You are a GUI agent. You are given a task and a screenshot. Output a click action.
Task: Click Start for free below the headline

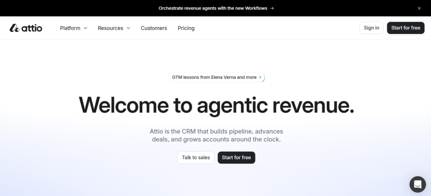pos(237,157)
